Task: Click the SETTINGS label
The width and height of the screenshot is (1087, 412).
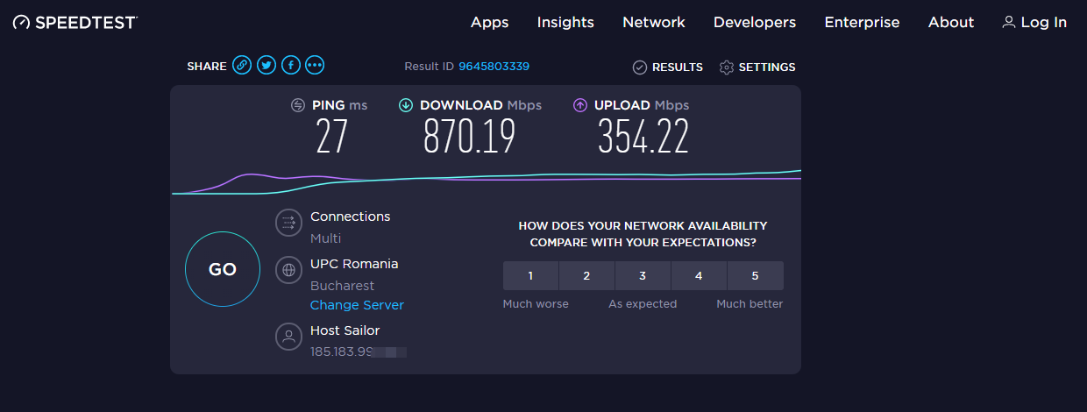Action: click(767, 67)
